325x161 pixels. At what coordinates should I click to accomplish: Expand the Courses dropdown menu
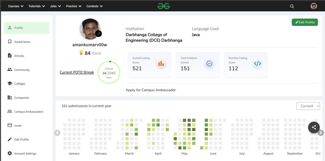[x=16, y=6]
